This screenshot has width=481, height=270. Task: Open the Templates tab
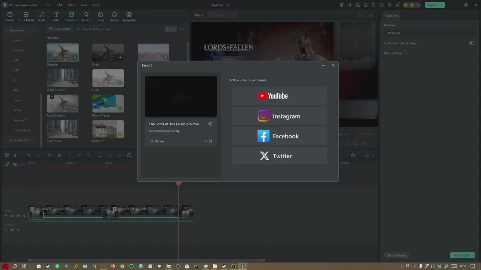(x=129, y=17)
